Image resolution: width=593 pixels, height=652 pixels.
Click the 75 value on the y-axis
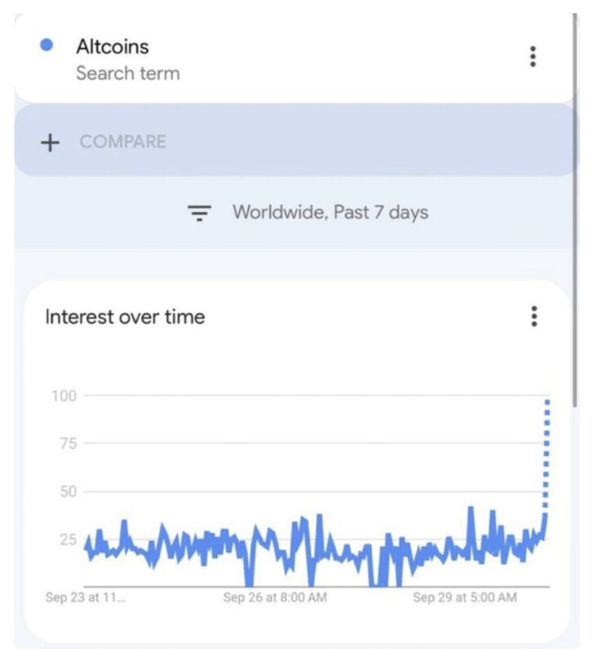click(69, 444)
